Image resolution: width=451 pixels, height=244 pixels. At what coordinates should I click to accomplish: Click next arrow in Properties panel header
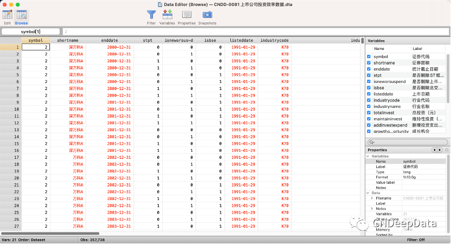[x=440, y=150]
